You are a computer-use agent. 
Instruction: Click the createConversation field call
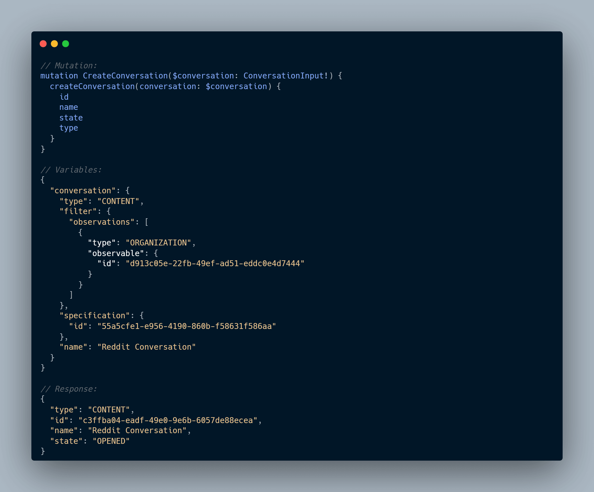tap(92, 86)
